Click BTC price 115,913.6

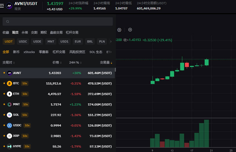point(53,83)
